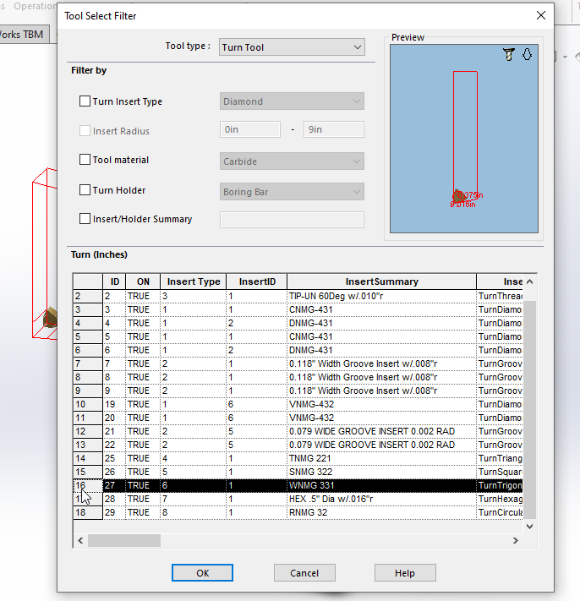Open the Tool type dropdown
Screen dimensions: 580x601
pos(292,47)
